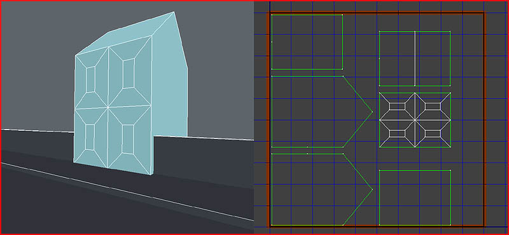The width and height of the screenshot is (509, 235).
Task: Select the upper pentagon-shaped UV island
Action: point(322,112)
